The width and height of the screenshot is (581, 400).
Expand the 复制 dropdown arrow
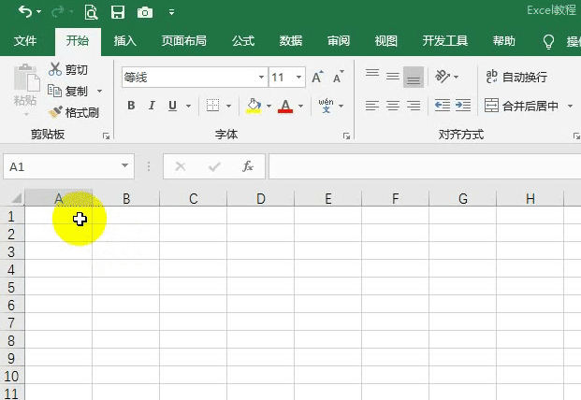pos(99,91)
